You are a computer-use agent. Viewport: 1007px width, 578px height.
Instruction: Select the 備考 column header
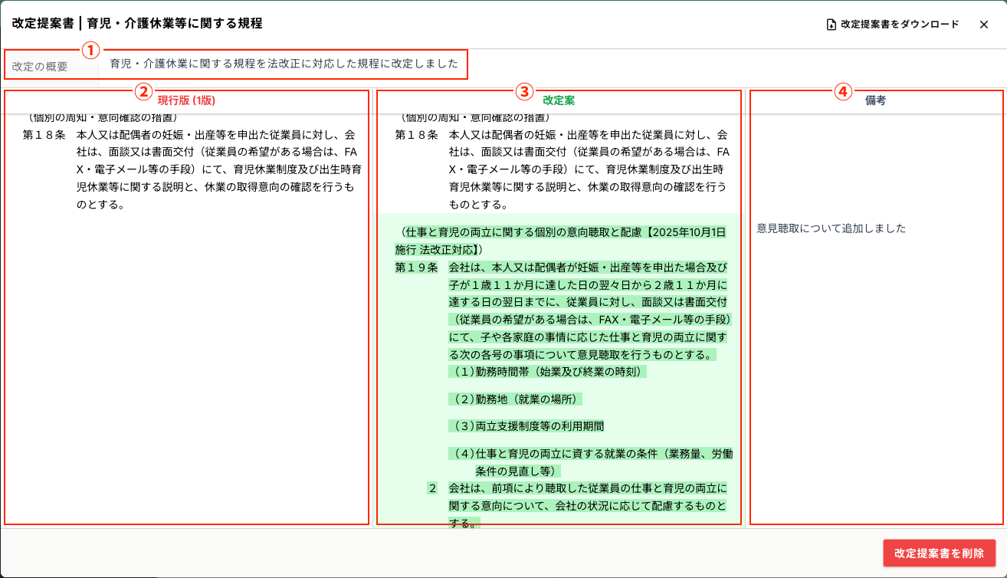pyautogui.click(x=876, y=100)
